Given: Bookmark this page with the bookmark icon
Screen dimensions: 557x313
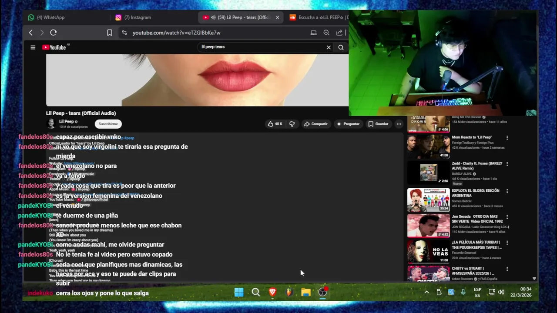Looking at the screenshot, I should pos(110,33).
